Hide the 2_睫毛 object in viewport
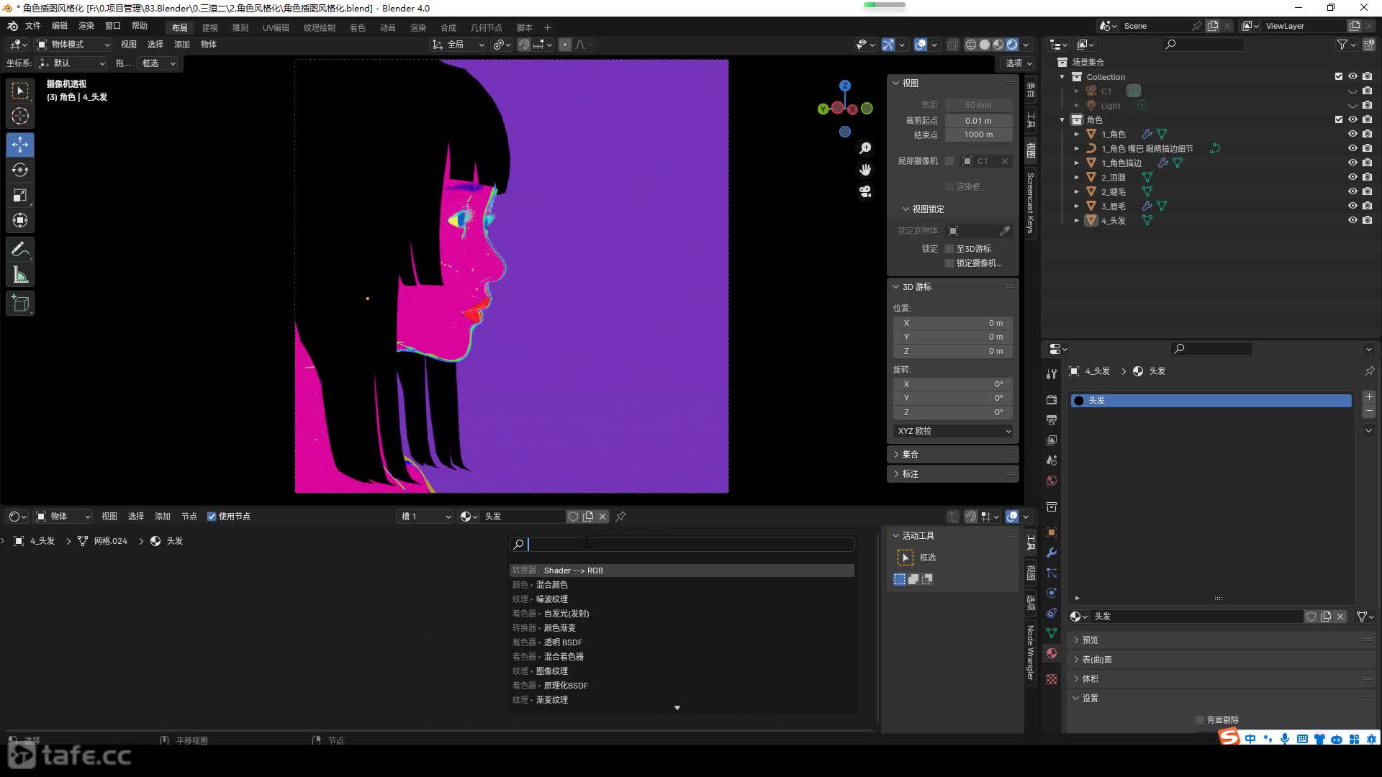 tap(1352, 192)
